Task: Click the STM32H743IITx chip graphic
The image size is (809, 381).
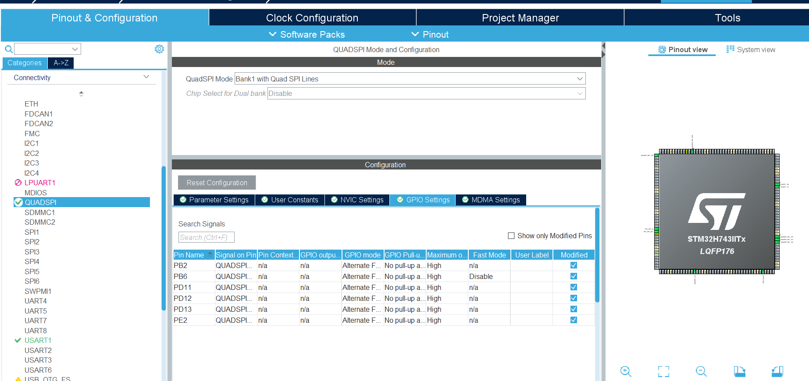Action: 716,212
